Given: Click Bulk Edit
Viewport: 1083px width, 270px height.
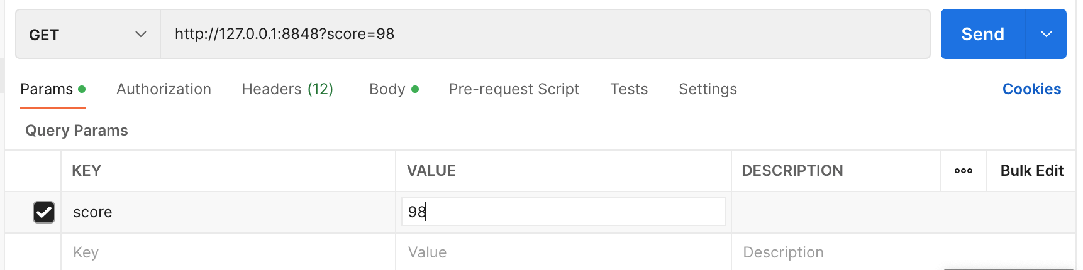Looking at the screenshot, I should [1031, 171].
